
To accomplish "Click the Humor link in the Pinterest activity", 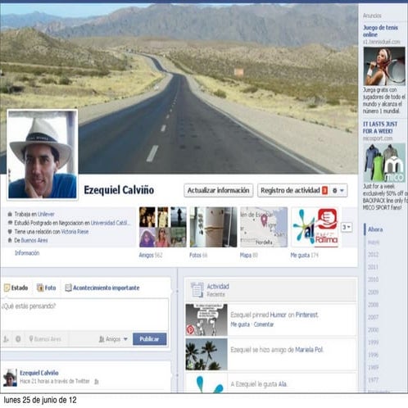I will [x=278, y=315].
